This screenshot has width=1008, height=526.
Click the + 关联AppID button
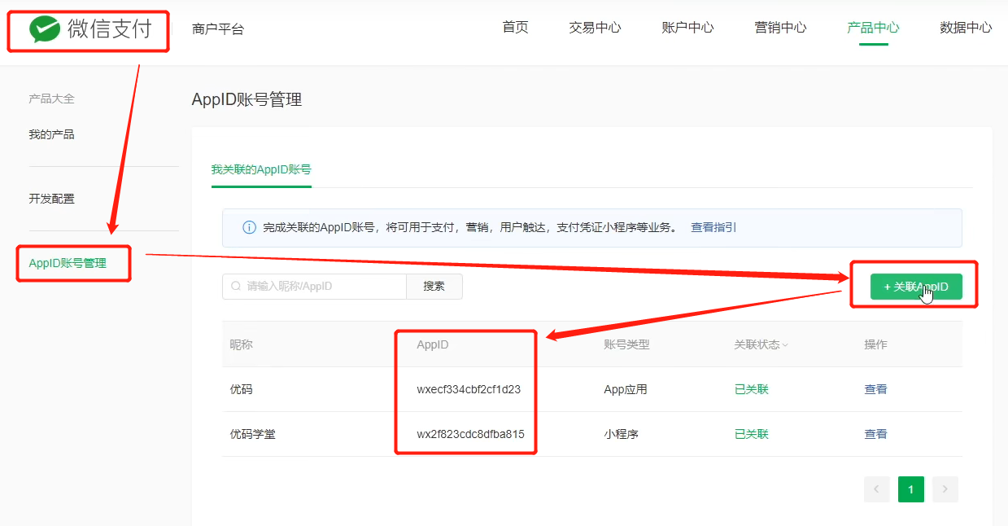point(916,287)
